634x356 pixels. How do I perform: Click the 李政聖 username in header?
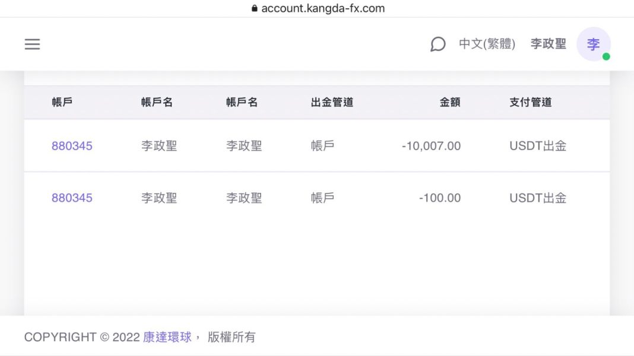548,44
